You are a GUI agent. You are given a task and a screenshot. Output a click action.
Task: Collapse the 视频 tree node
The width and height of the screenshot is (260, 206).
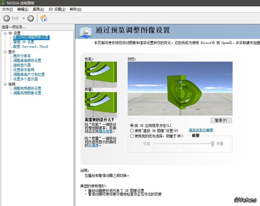click(5, 84)
